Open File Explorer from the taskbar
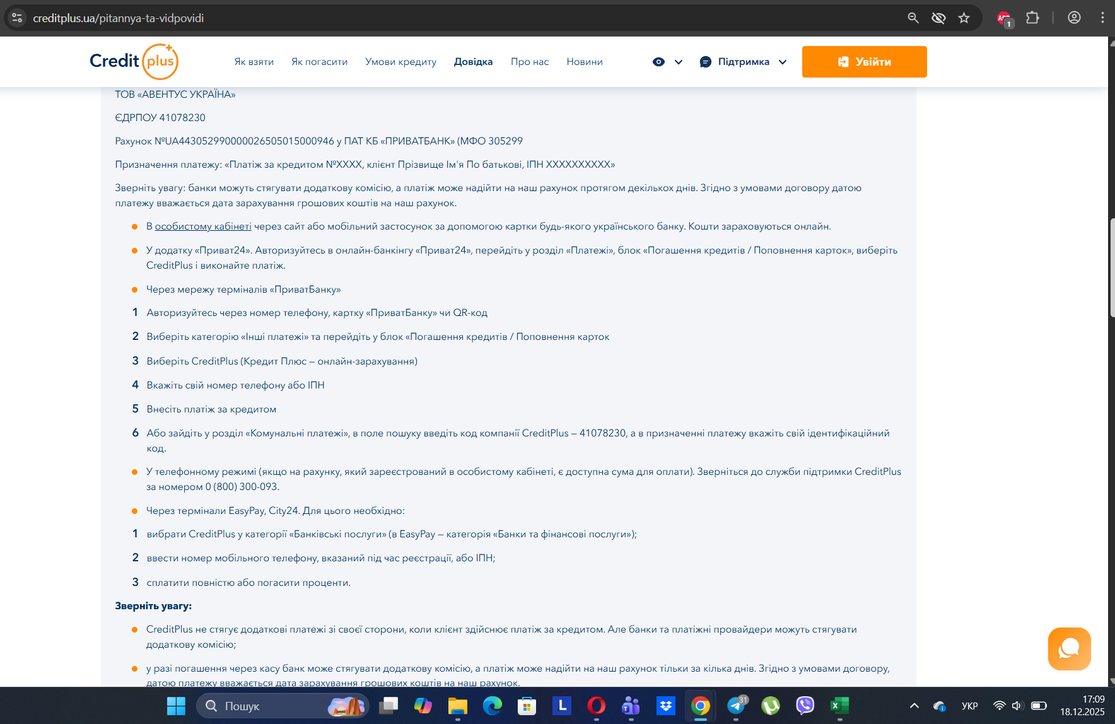 coord(458,706)
